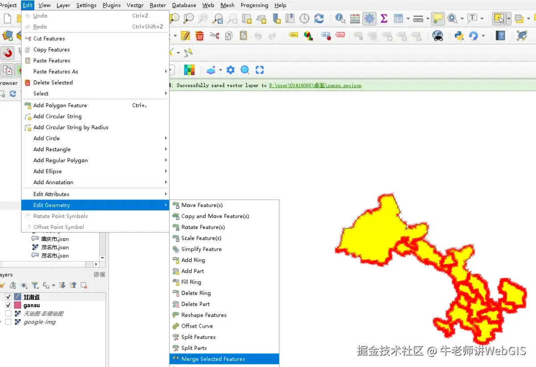Screen dimensions: 536x367
Task: Click the fullscreen brackets icon
Action: click(260, 70)
